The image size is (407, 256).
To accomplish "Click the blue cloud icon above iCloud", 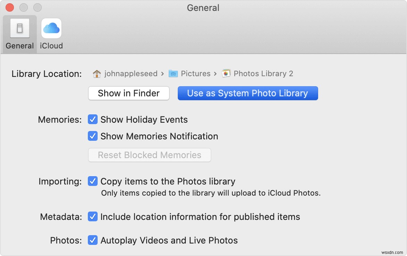I will pos(51,28).
